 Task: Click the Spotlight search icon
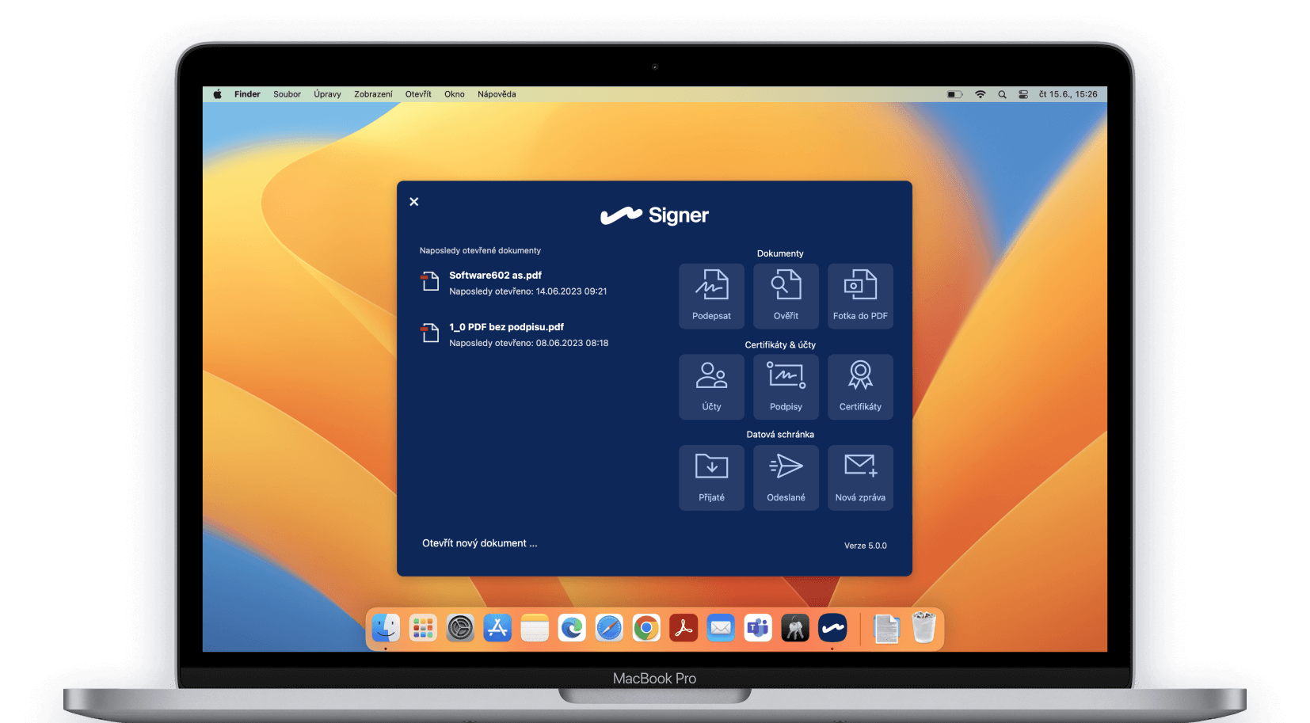[x=1001, y=93]
